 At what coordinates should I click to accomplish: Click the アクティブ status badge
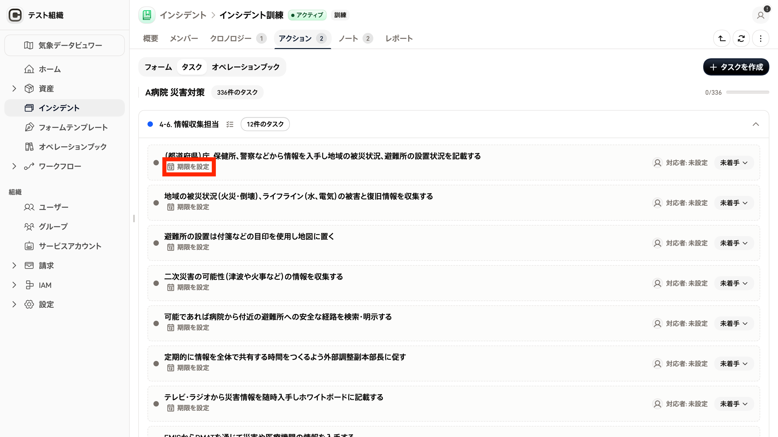pos(307,15)
